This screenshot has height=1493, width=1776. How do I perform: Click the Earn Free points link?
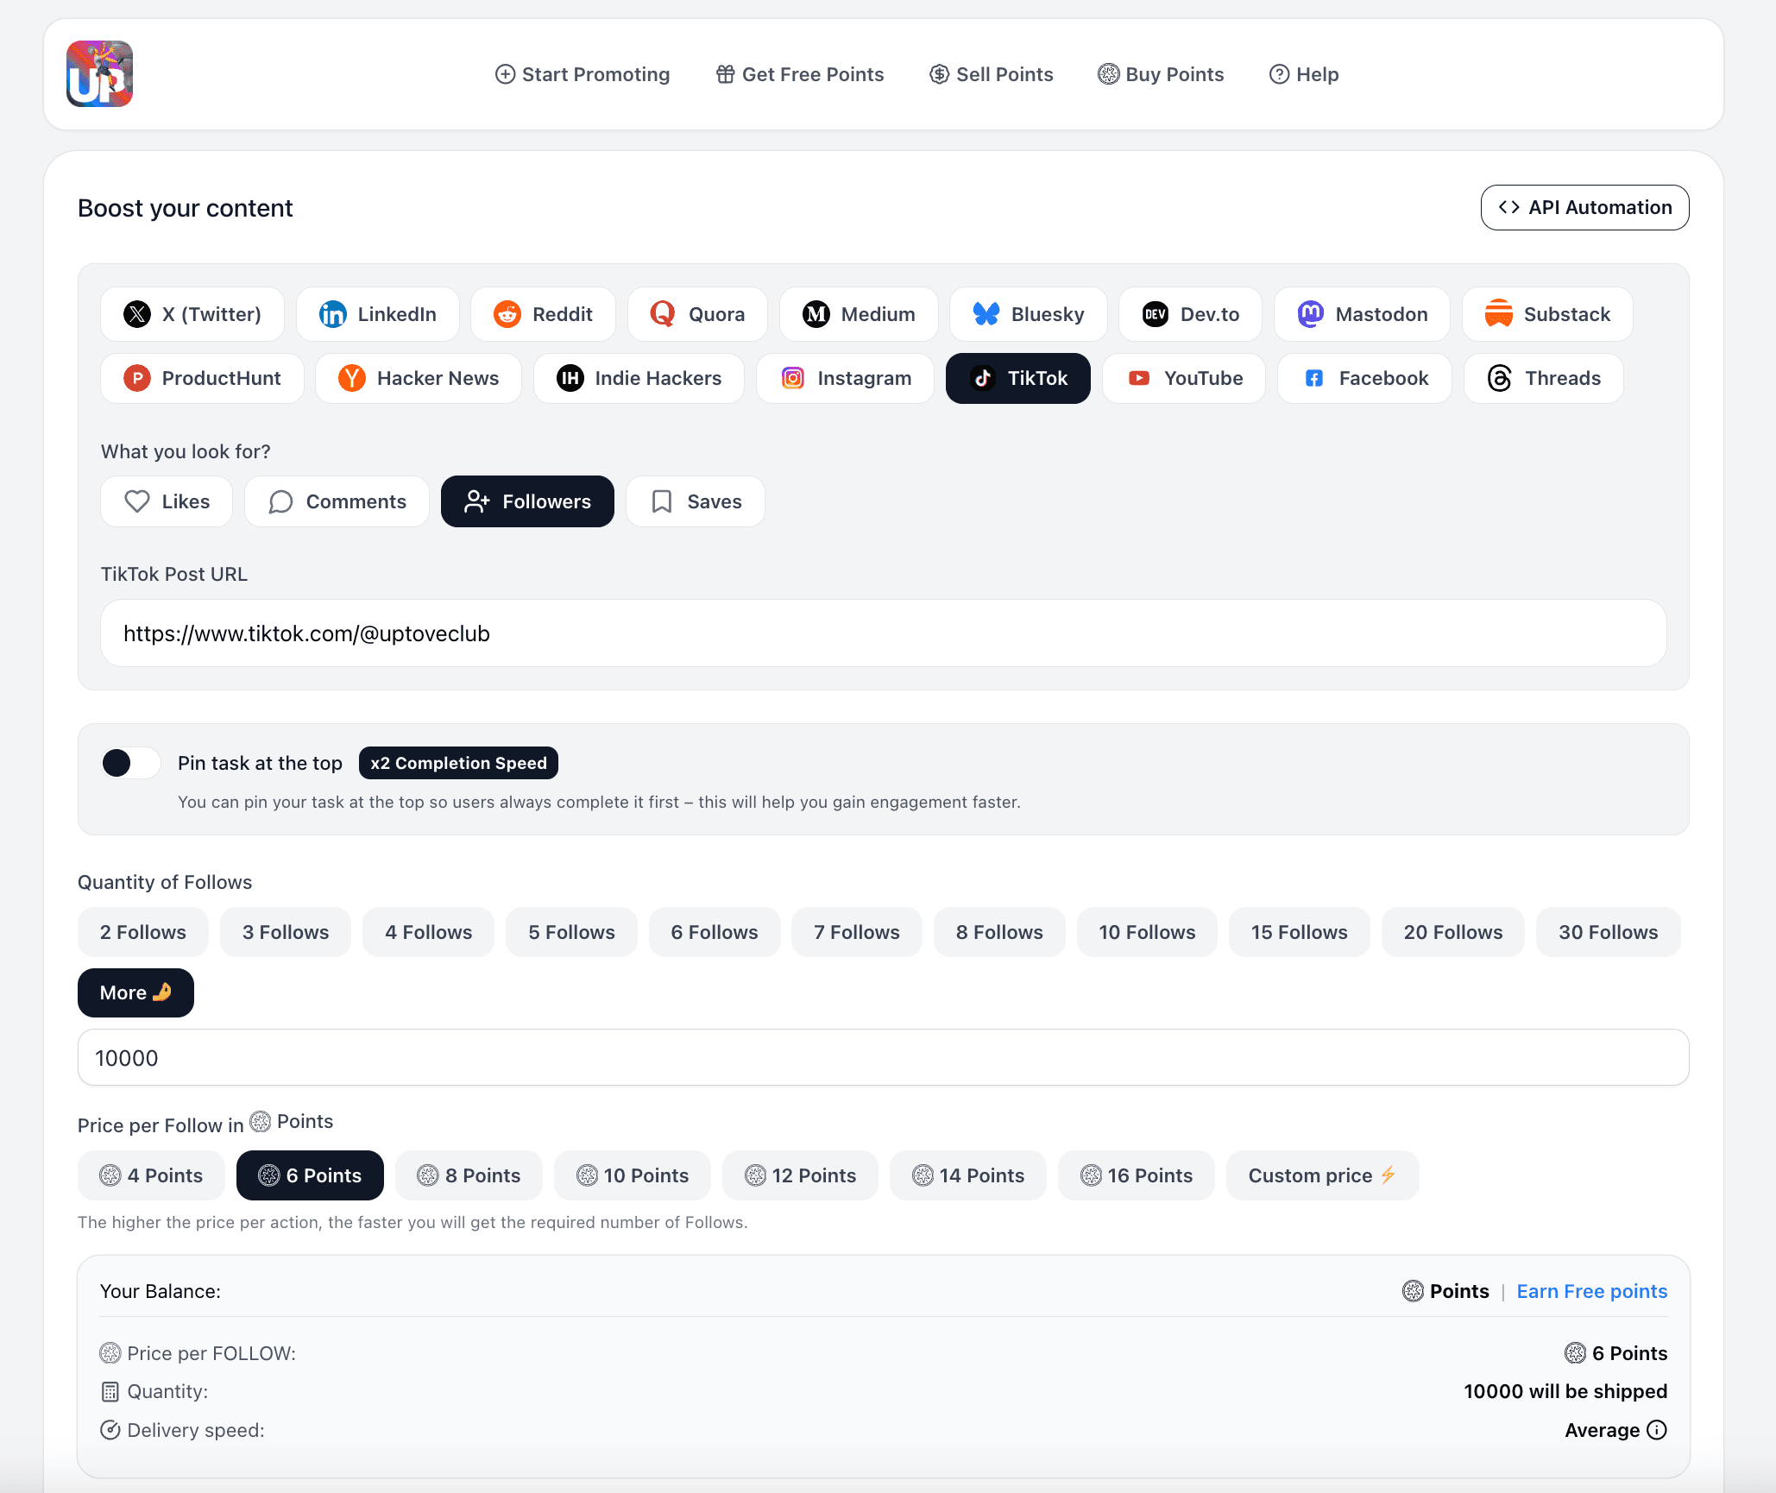click(1592, 1291)
